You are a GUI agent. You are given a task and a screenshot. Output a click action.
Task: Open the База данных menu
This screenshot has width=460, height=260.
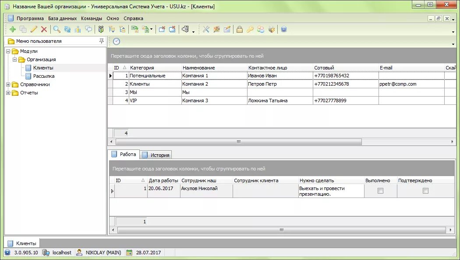[x=63, y=18]
